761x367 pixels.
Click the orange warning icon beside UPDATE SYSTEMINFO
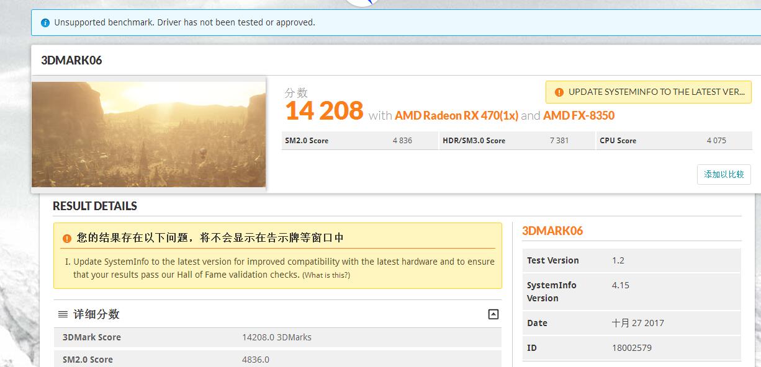559,92
